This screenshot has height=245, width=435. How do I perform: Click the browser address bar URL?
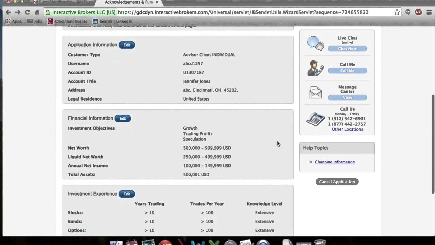(243, 12)
